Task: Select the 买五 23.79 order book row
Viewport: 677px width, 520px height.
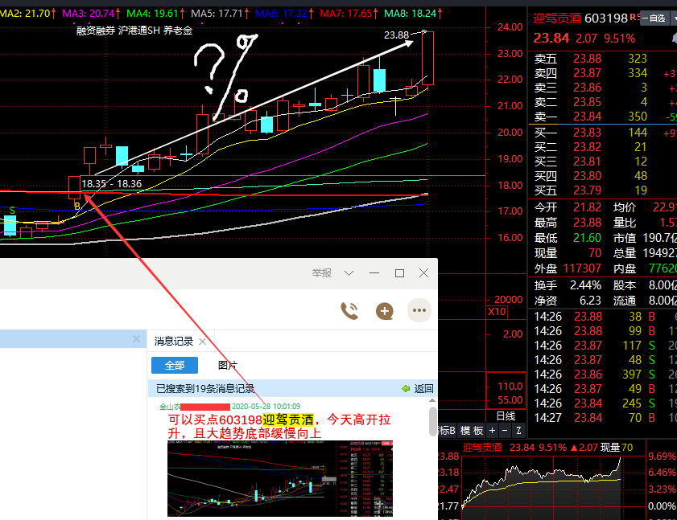Action: 602,190
